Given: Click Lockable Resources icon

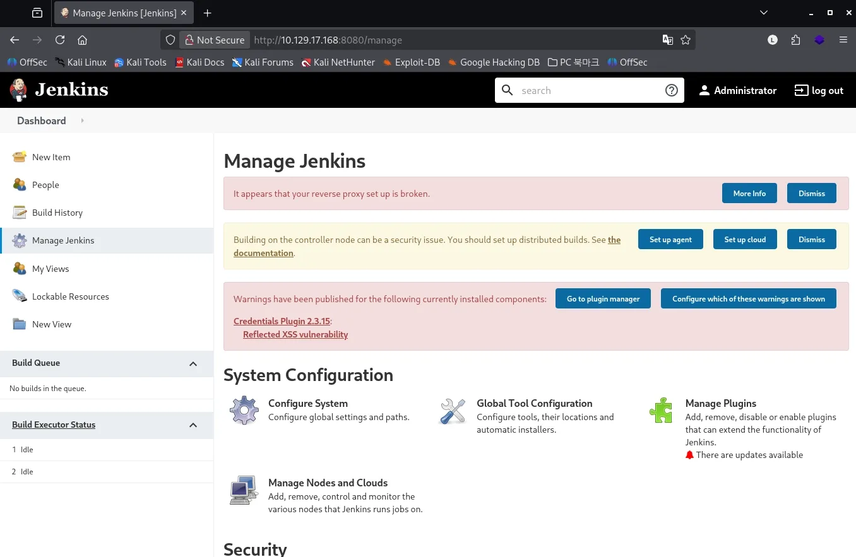Looking at the screenshot, I should 20,296.
